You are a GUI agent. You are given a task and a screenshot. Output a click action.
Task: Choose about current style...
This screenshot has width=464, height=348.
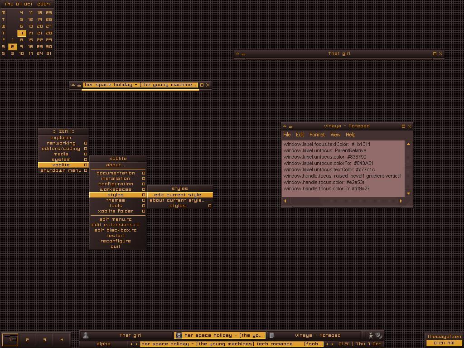point(180,200)
